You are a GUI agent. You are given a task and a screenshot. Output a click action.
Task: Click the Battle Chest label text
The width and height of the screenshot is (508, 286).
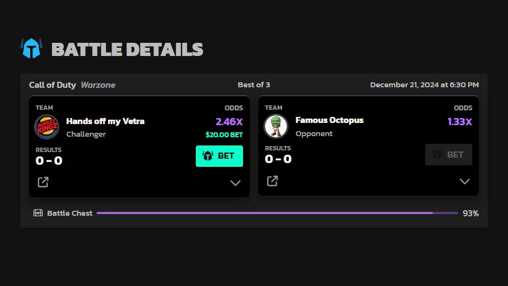coord(70,213)
